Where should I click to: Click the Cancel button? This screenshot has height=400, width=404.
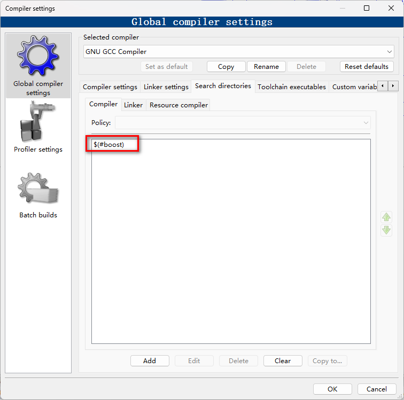pyautogui.click(x=376, y=389)
